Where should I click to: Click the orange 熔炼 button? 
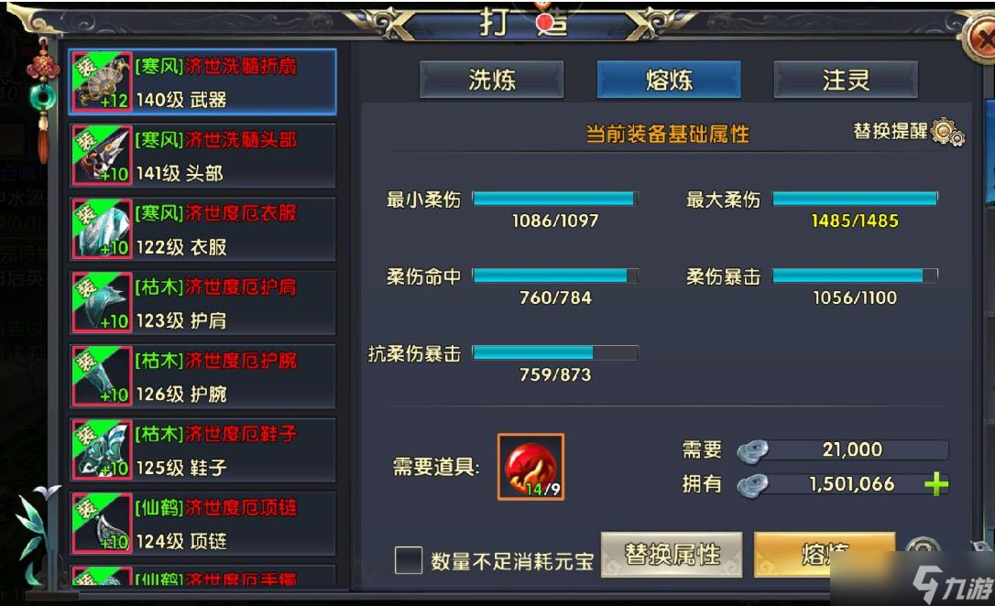825,555
